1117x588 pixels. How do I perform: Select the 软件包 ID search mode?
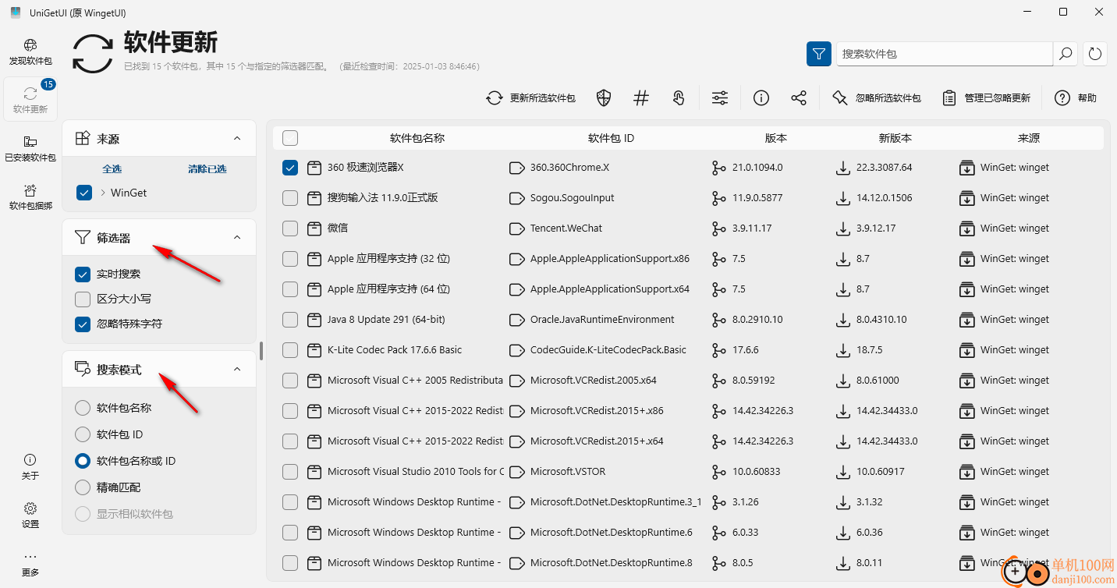pos(83,434)
